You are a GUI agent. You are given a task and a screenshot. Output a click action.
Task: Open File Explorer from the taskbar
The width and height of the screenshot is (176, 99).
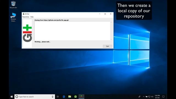click(70, 97)
